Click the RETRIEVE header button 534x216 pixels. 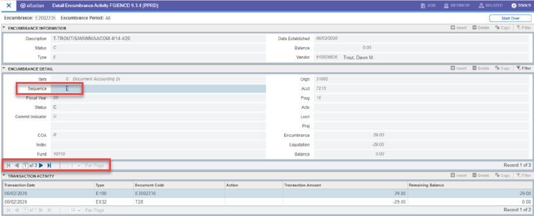[457, 6]
